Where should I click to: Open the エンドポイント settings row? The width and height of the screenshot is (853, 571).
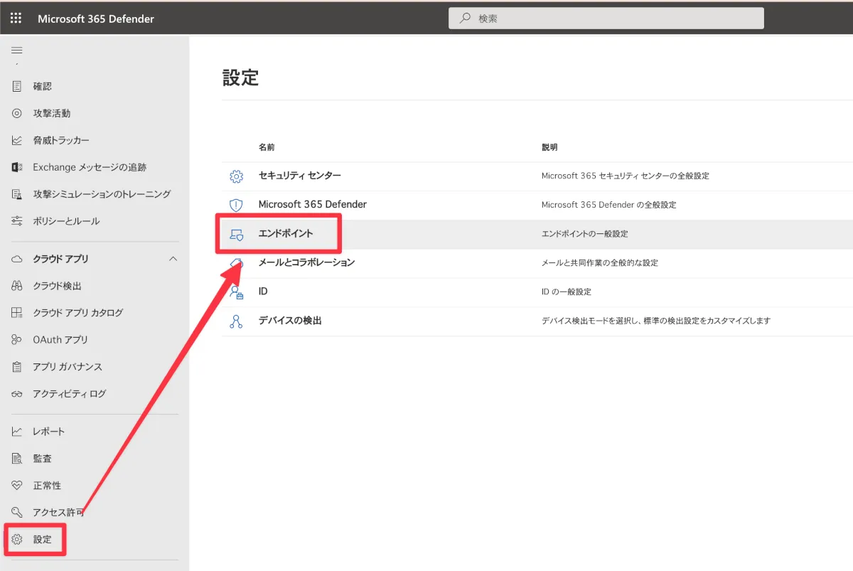point(285,233)
